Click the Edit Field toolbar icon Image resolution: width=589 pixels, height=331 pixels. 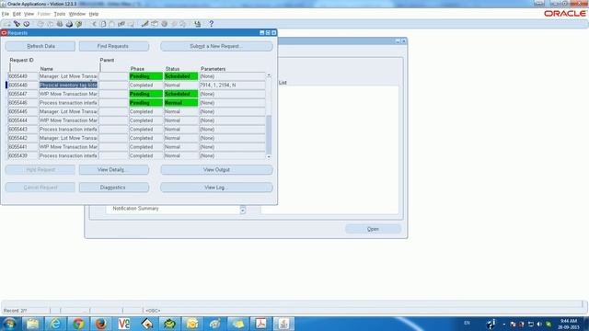(145, 24)
